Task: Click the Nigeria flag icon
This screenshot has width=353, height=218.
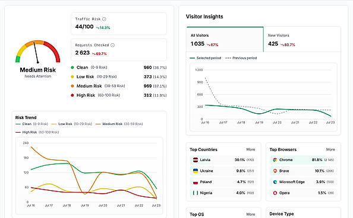Action: coord(196,193)
